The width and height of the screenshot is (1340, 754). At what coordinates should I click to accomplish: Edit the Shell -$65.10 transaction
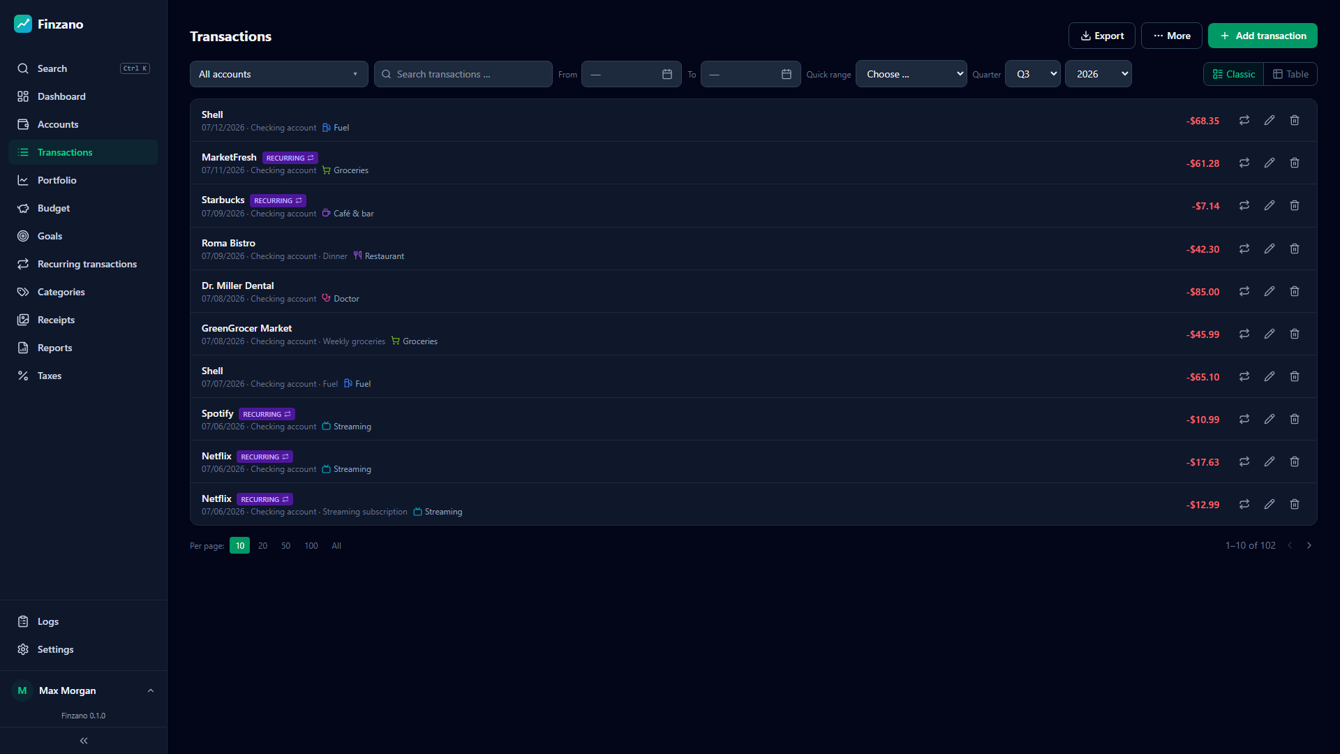[x=1270, y=376]
